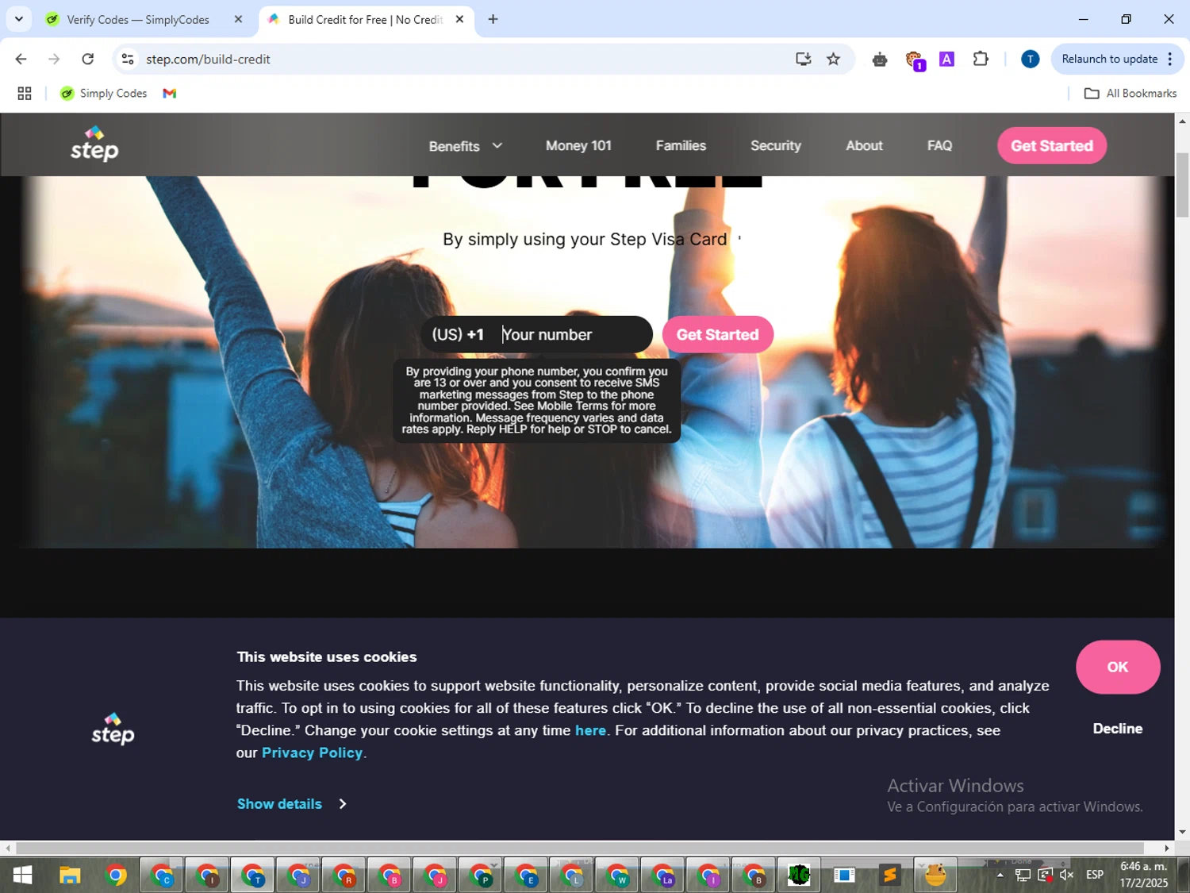Screen dimensions: 1190x893
Task: Open the Chrome taskbar window with profile La
Action: tap(662, 875)
